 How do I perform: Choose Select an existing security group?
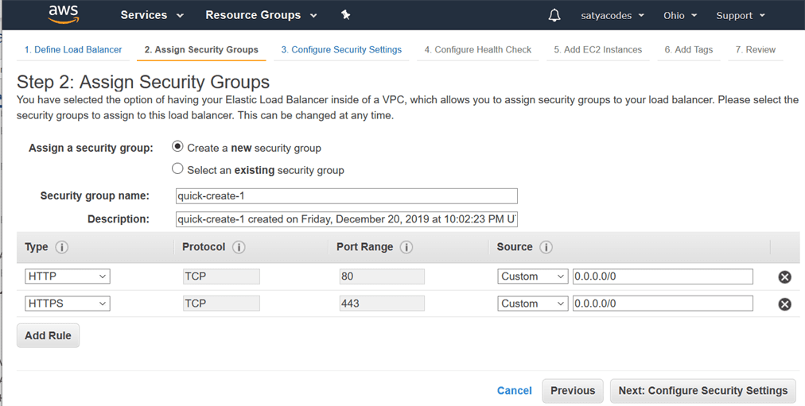pyautogui.click(x=178, y=169)
